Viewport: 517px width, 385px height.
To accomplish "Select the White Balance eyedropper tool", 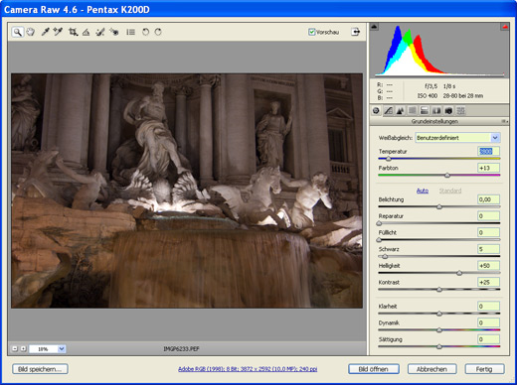I will pos(45,32).
